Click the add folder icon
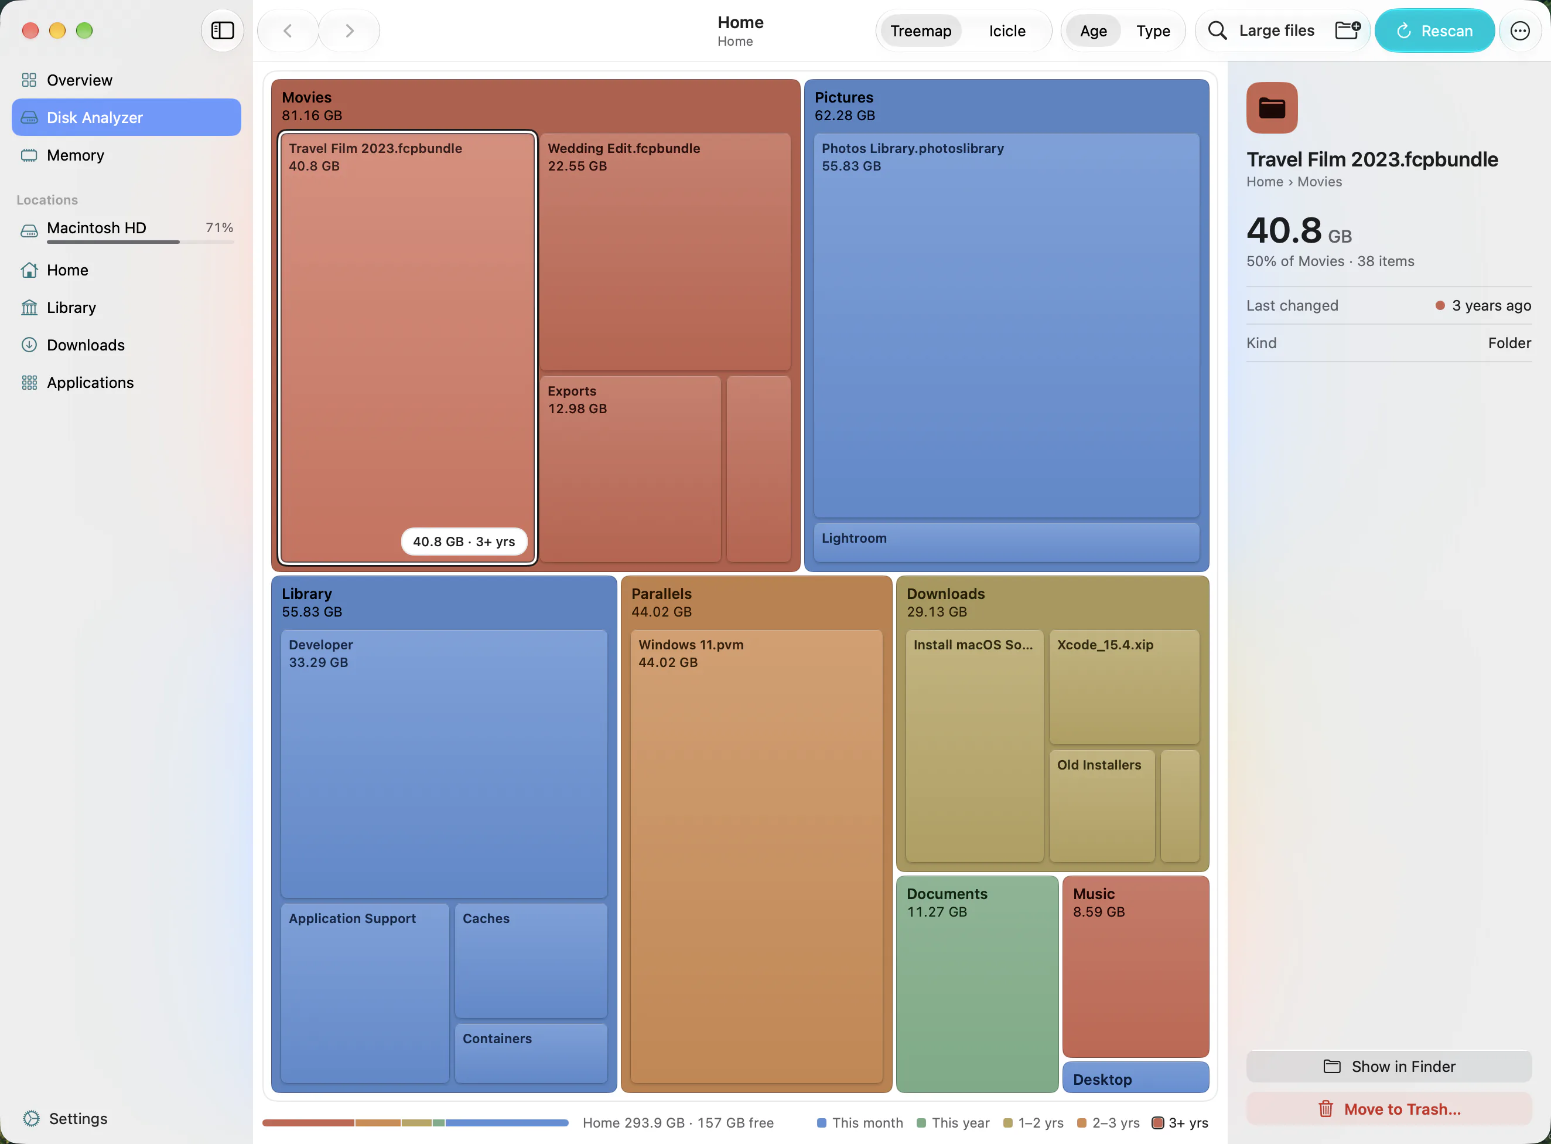 [x=1348, y=30]
